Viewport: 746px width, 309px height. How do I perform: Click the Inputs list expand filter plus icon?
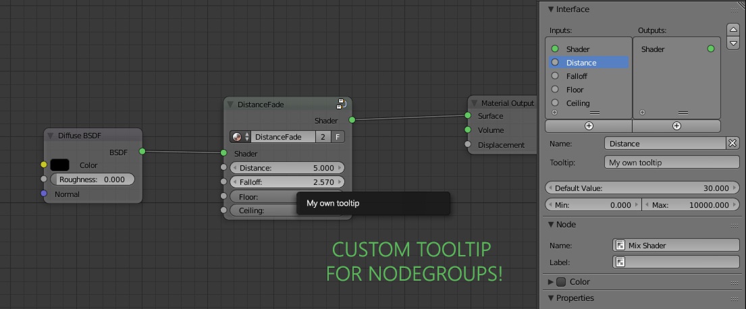coord(554,113)
